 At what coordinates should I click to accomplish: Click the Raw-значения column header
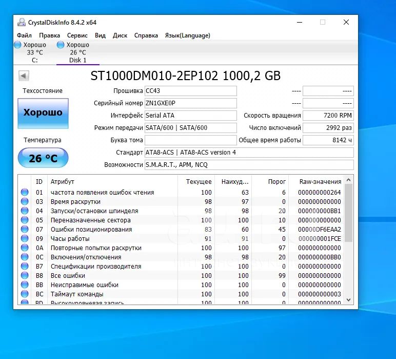click(316, 181)
